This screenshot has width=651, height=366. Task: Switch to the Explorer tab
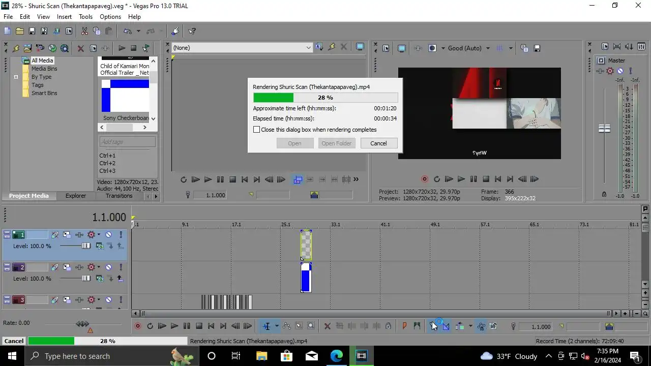76,196
